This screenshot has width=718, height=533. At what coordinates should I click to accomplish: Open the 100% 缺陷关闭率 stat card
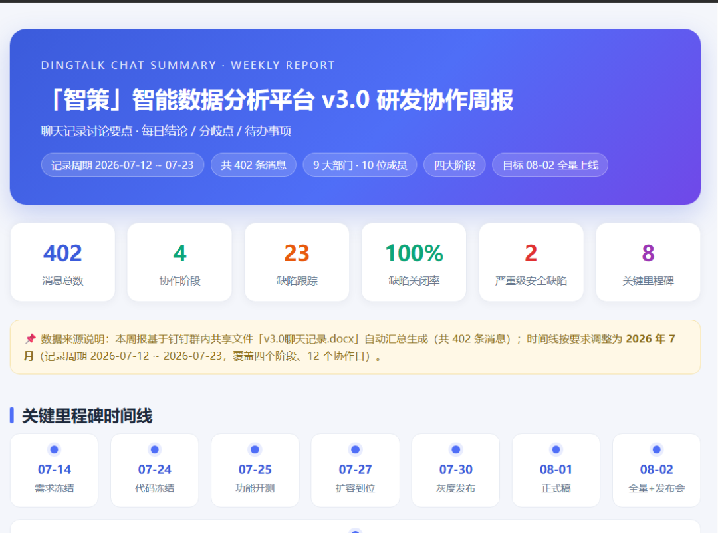(x=414, y=263)
